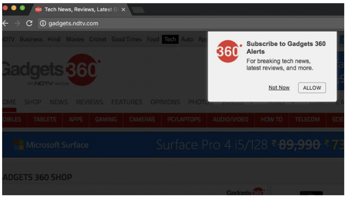Screen dimensions: 346x197
Task: Open the Good Times link
Action: point(126,39)
